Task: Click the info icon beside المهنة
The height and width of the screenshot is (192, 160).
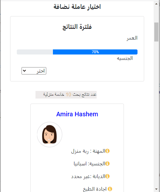Action: pos(107,151)
